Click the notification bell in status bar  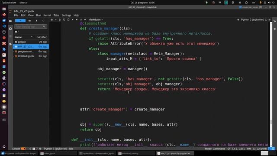(273, 149)
